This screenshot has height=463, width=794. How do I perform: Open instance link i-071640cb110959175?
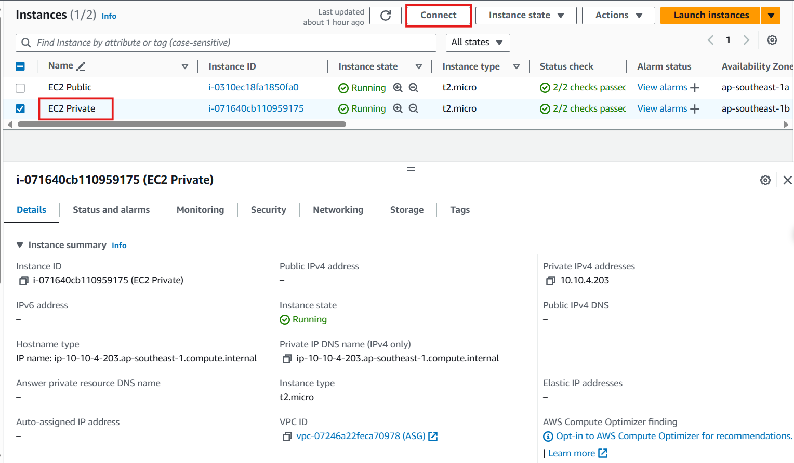pos(256,108)
